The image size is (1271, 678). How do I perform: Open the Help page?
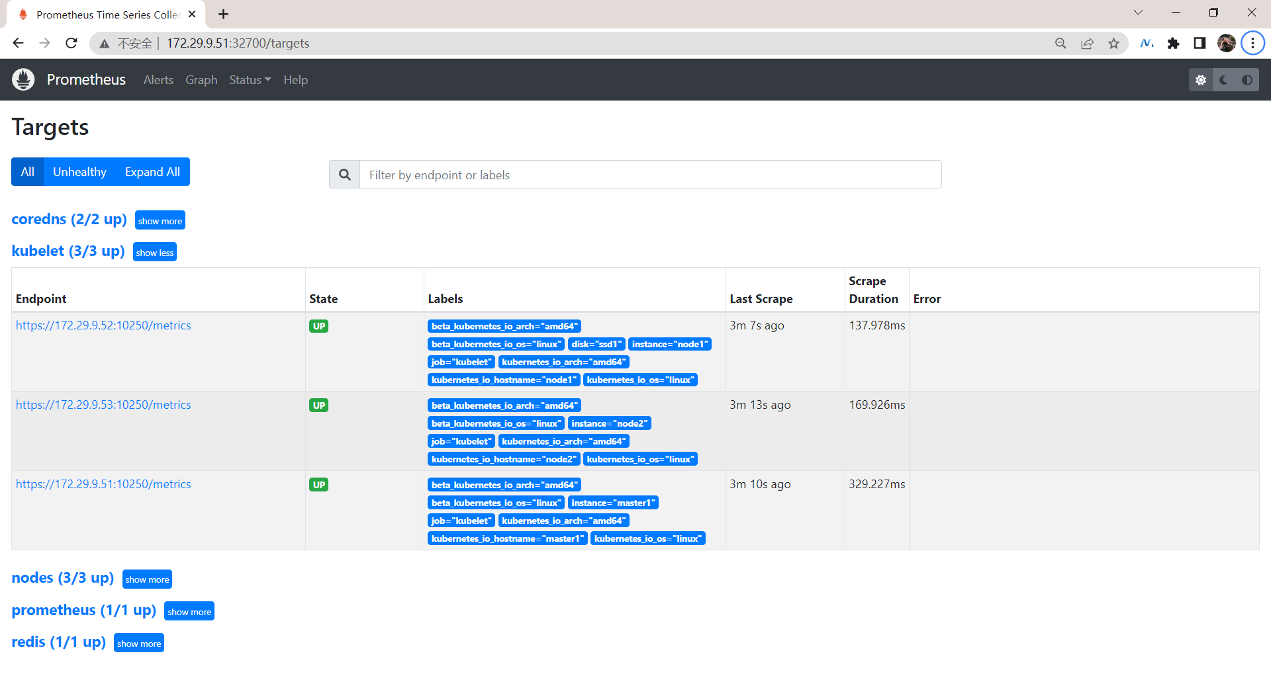296,80
